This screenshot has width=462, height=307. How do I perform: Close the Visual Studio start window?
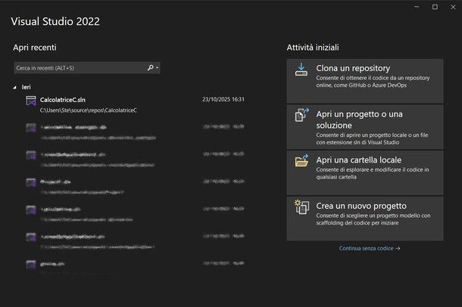[453, 7]
